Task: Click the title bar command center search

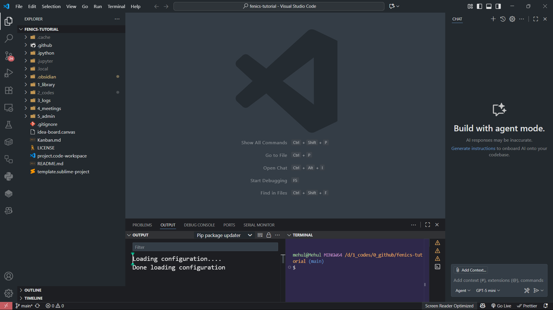Action: click(x=279, y=6)
